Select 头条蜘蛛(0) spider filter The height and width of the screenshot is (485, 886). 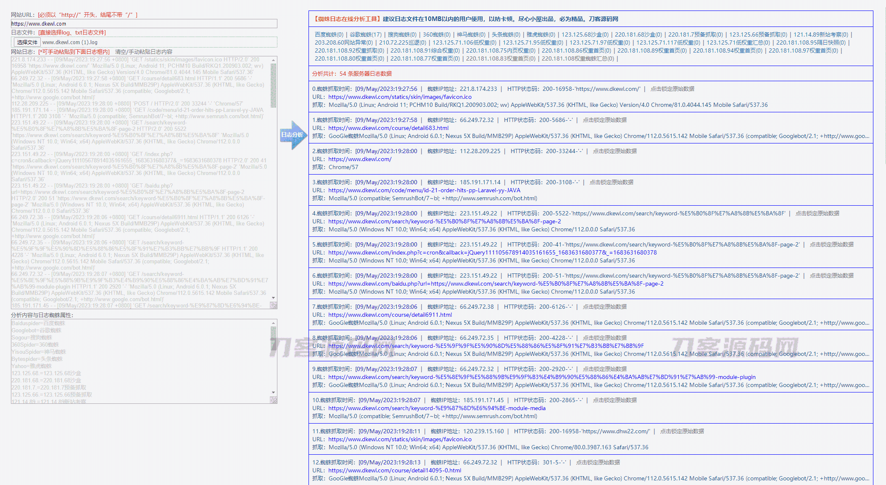(506, 34)
